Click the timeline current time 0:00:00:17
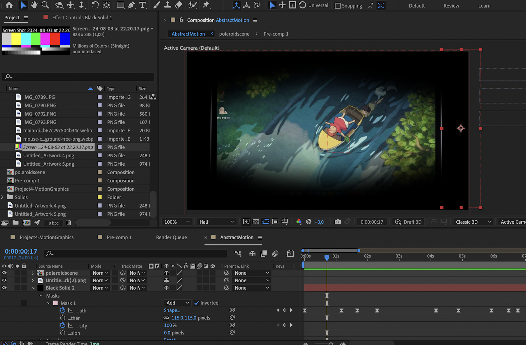Image resolution: width=526 pixels, height=345 pixels. click(21, 251)
